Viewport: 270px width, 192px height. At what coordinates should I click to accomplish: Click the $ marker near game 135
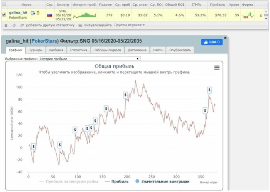pos(95,121)
